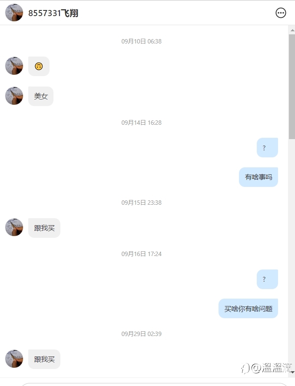The width and height of the screenshot is (295, 386).
Task: Select the 美女 message bubble
Action: click(x=41, y=96)
